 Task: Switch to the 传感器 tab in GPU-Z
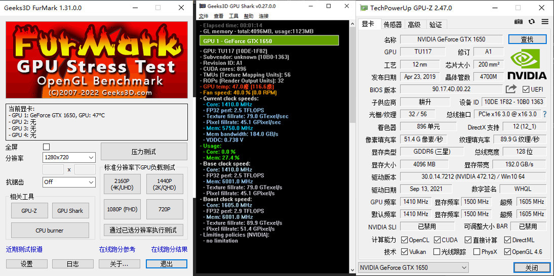click(x=393, y=24)
